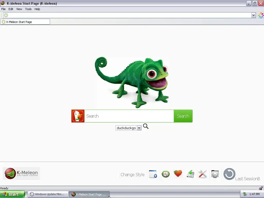The width and height of the screenshot is (264, 198).
Task: Open the Tools menu
Action: point(28,9)
